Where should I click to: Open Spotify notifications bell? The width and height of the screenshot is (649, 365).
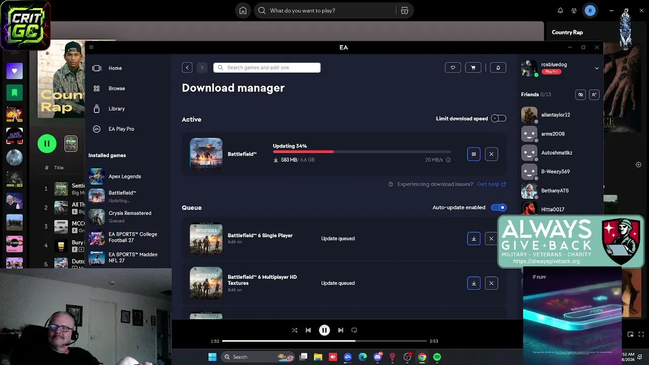coord(560,11)
